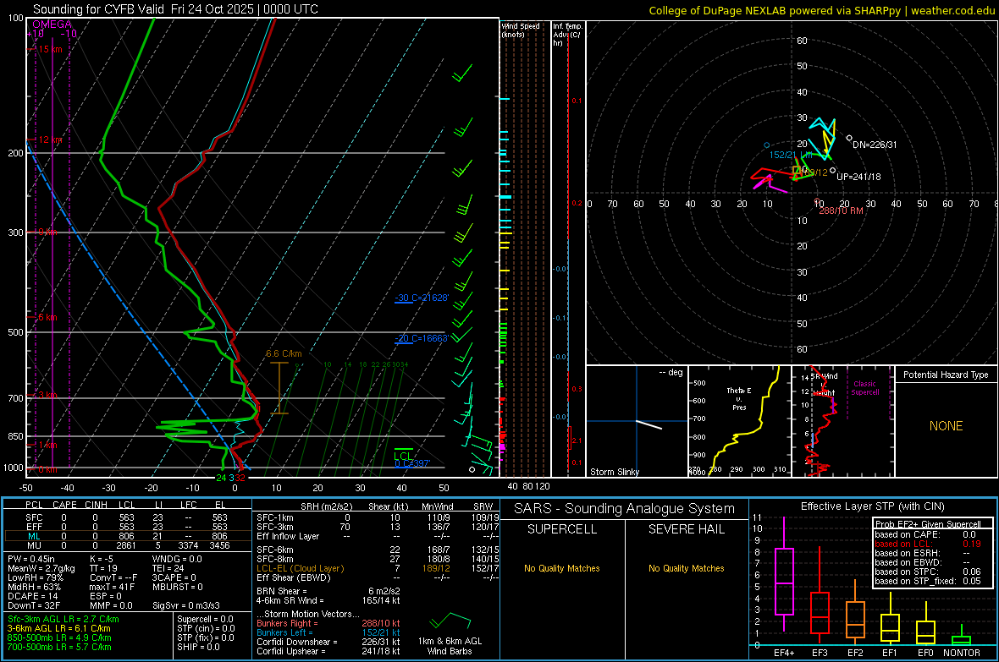This screenshot has height=662, width=999.
Task: Select '700-500mb LR = 5.7 C/km' line
Action: pos(59,647)
